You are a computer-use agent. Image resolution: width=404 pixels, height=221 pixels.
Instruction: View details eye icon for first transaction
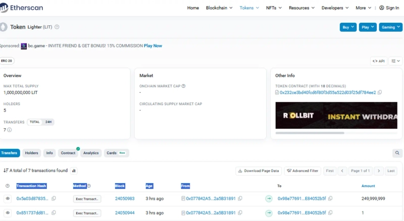(x=8, y=199)
